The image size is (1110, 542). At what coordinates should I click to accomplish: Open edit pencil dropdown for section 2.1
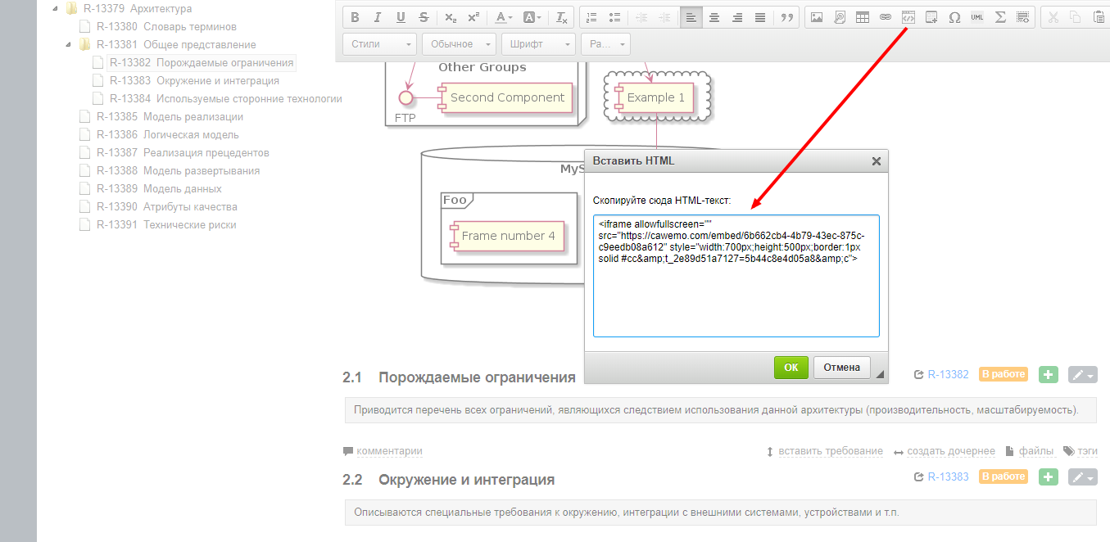1083,374
